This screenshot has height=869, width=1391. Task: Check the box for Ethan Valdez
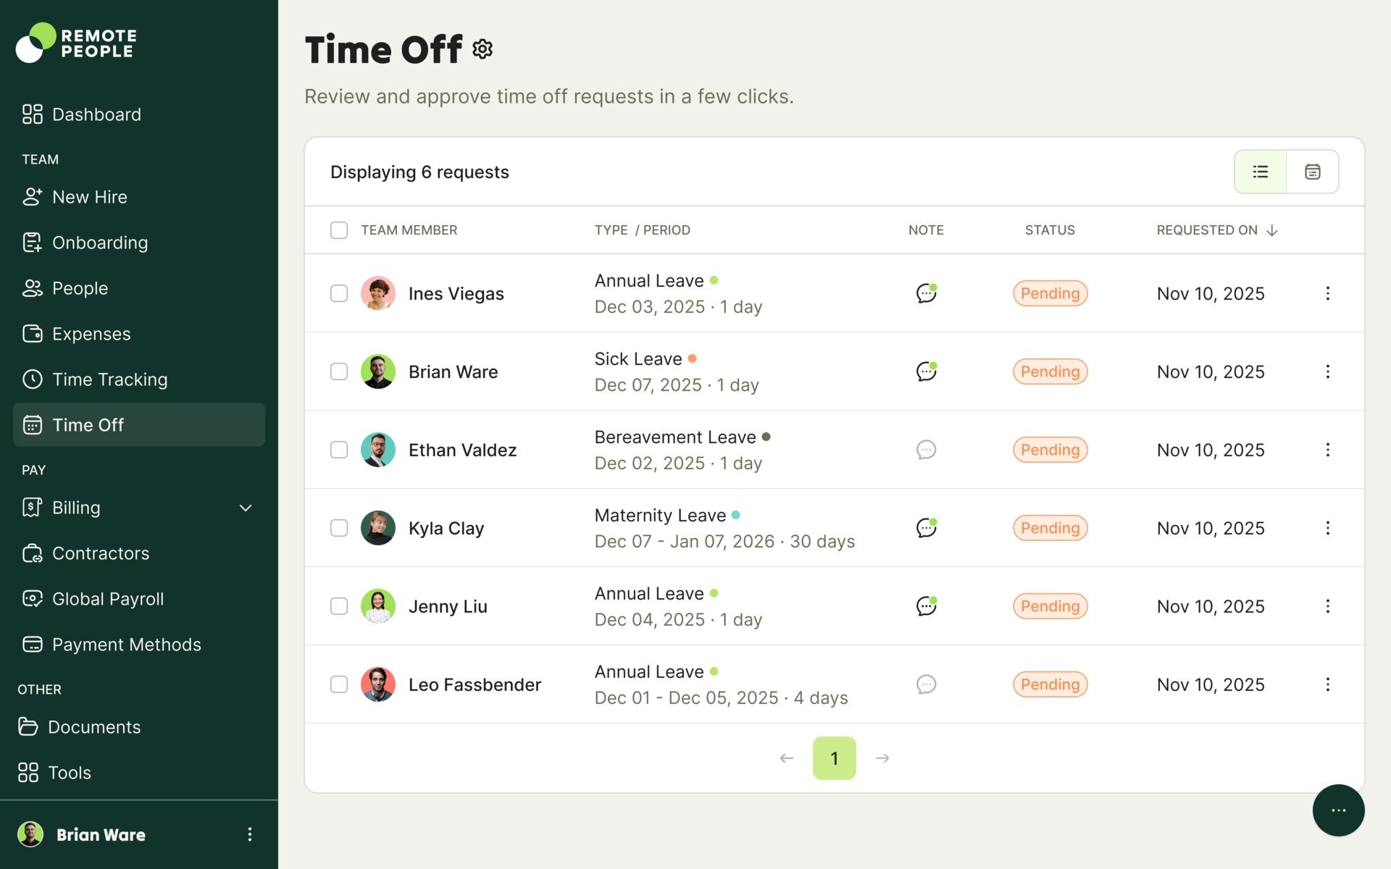click(x=339, y=450)
